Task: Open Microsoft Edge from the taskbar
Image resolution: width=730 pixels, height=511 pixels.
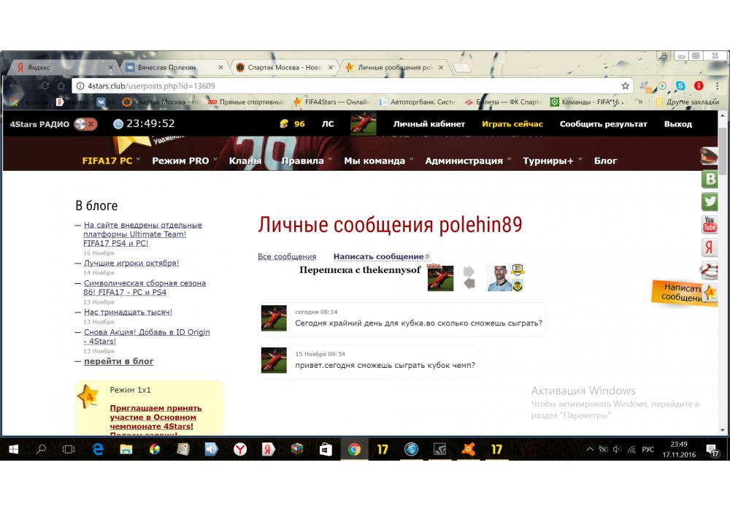Action: tap(97, 450)
